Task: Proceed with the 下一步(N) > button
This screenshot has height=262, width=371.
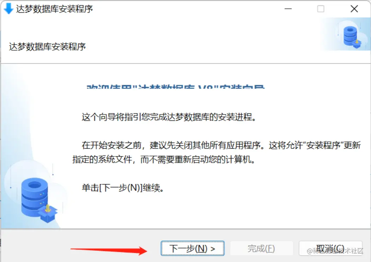Action: click(x=192, y=248)
